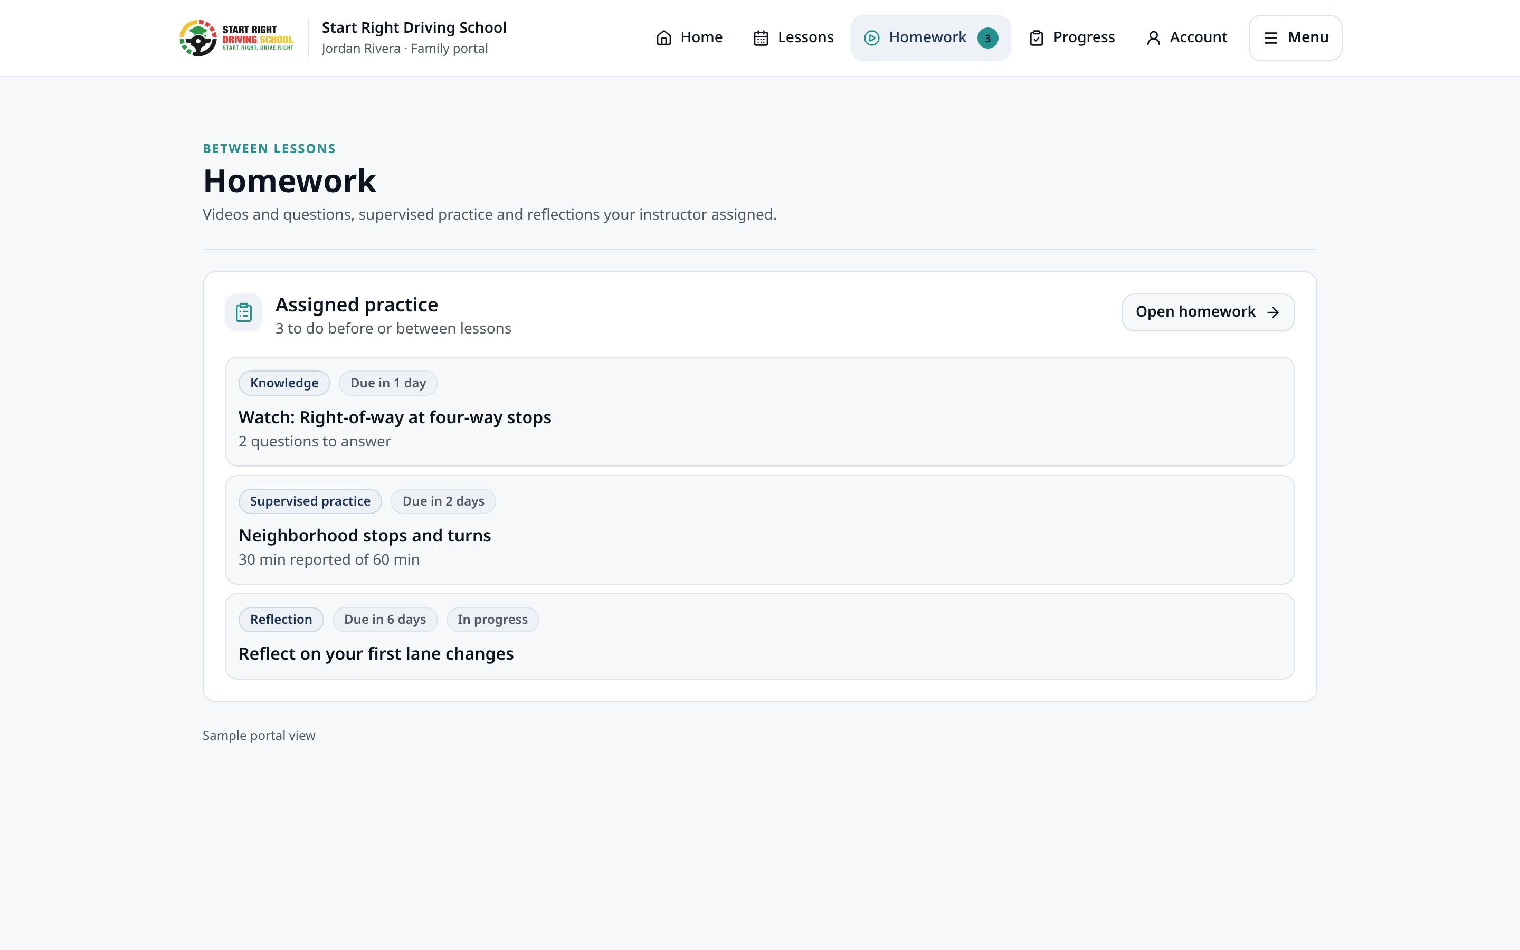The image size is (1520, 950).
Task: Click the Due in 6 days pill
Action: pos(385,620)
